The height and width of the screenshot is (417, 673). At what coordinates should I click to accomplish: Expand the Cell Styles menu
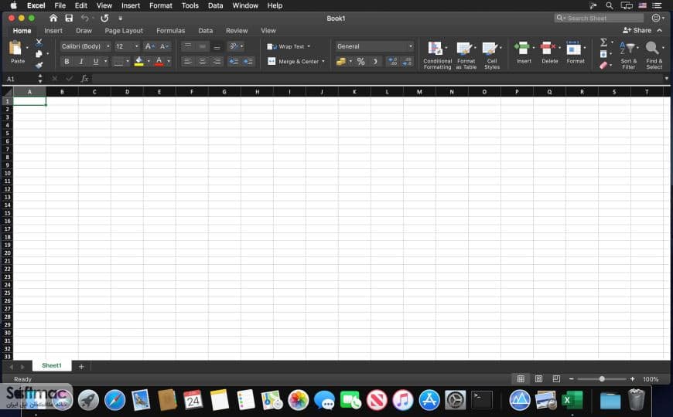click(492, 55)
